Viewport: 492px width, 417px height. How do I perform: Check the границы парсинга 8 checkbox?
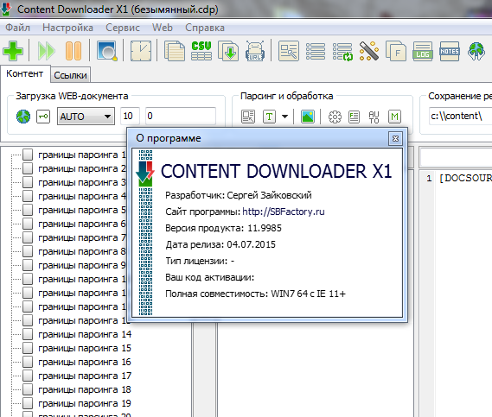pos(28,251)
